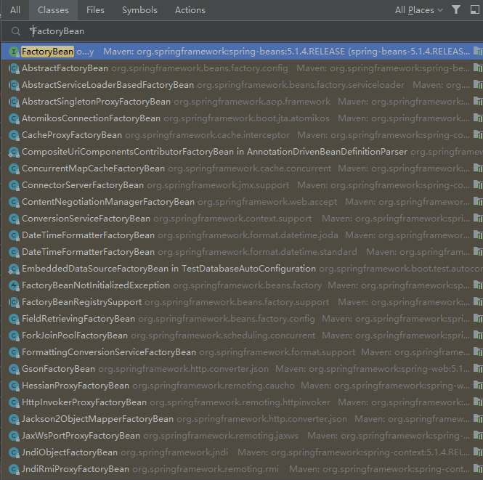The height and width of the screenshot is (480, 483).
Task: Click the icon beside FactoryBeanRegistrySupport
Action: [x=14, y=302]
